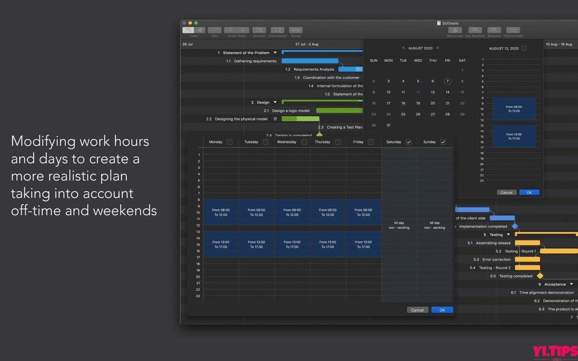578x361 pixels.
Task: Click the Group toolbar icon
Action: point(295,31)
